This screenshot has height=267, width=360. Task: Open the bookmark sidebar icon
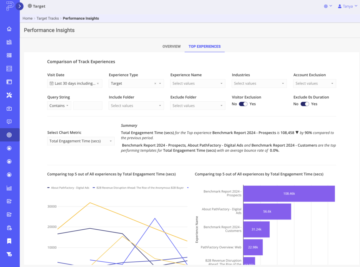coord(9,241)
